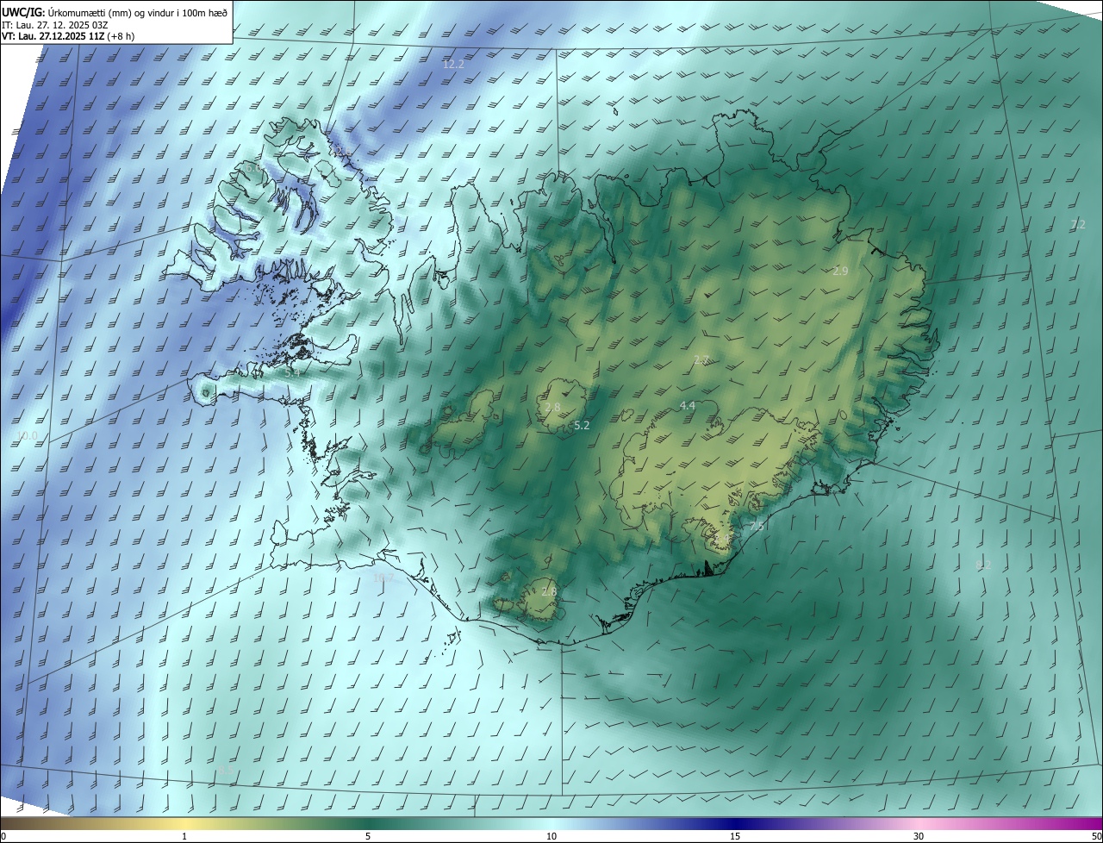Image resolution: width=1103 pixels, height=843 pixels.
Task: Select the VT: Lau. 27.12.2025 11Z line
Action: (x=68, y=36)
